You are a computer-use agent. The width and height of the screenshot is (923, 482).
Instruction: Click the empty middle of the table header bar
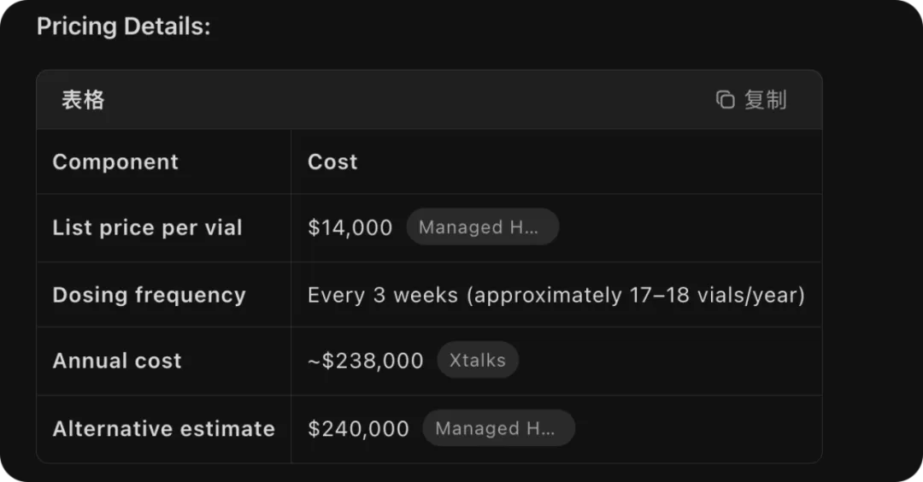410,100
